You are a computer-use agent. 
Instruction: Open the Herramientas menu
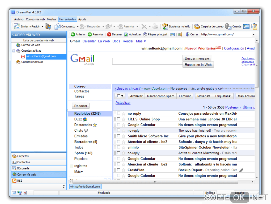point(67,19)
